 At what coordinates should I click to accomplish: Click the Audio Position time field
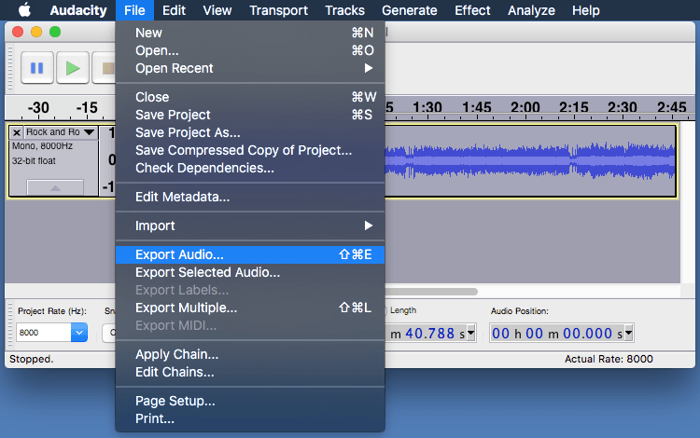click(x=557, y=333)
